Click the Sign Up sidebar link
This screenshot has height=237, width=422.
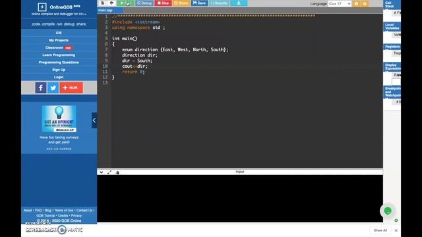[x=59, y=70]
